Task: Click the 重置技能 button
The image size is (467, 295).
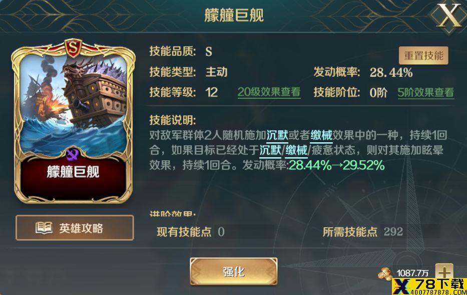Action: point(423,55)
